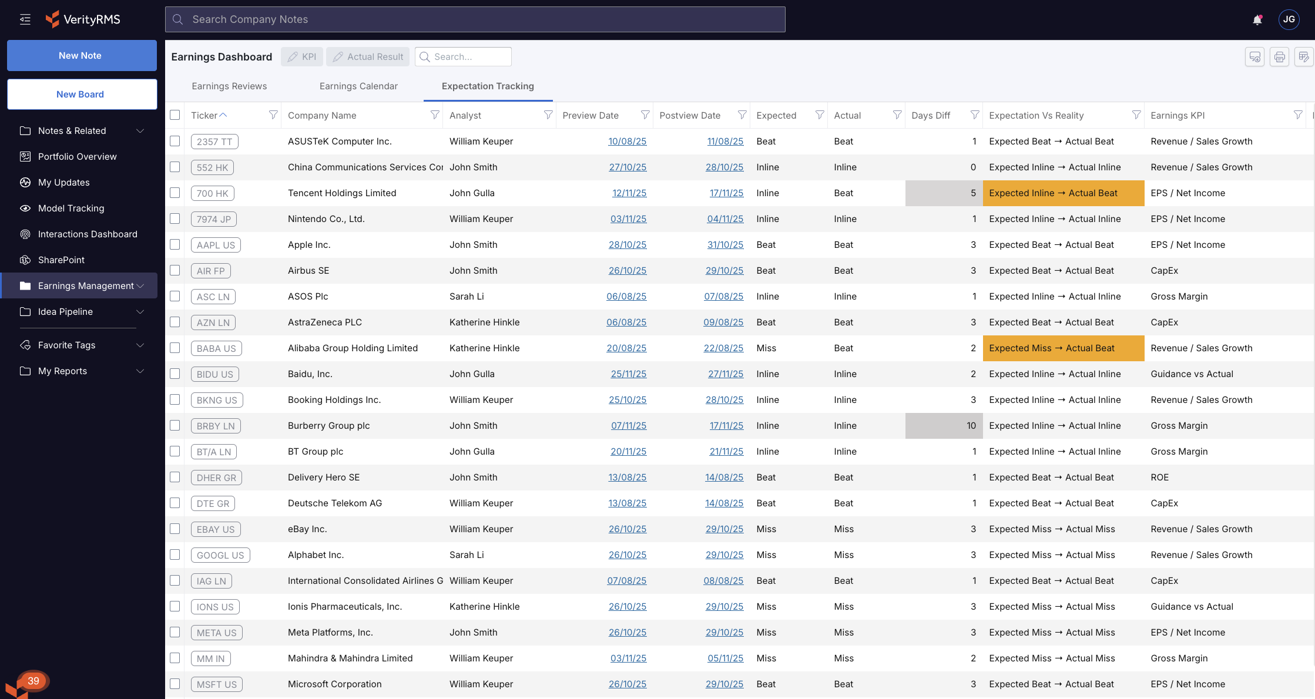
Task: Click the print icon in the toolbar
Action: point(1279,57)
